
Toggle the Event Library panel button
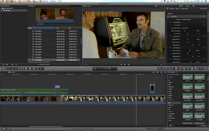[3, 65]
